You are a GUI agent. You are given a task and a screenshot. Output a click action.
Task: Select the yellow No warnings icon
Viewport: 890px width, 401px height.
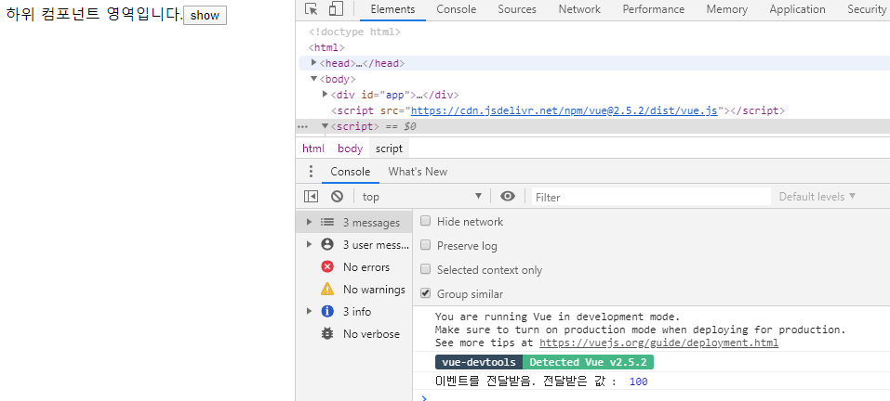click(327, 289)
